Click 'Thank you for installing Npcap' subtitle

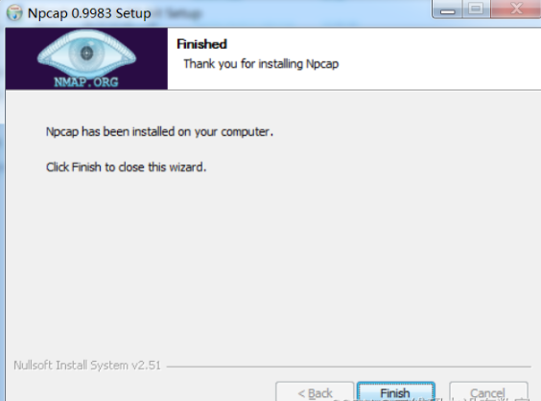coord(261,64)
